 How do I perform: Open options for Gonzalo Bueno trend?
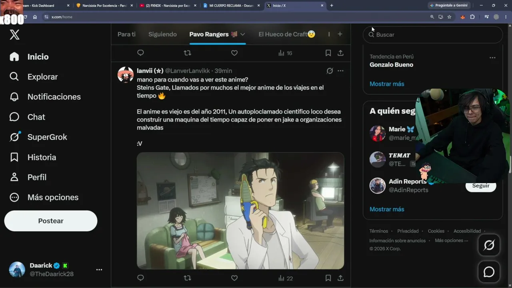[x=492, y=58]
